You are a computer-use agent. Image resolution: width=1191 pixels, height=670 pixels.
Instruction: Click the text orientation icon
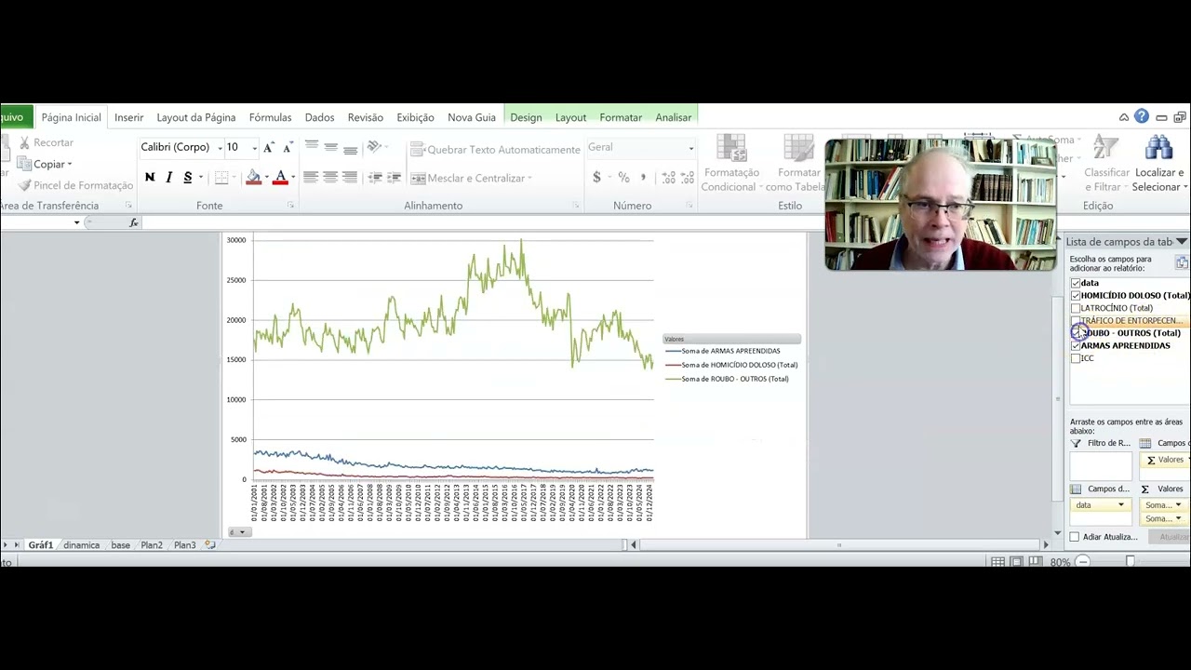tap(374, 147)
